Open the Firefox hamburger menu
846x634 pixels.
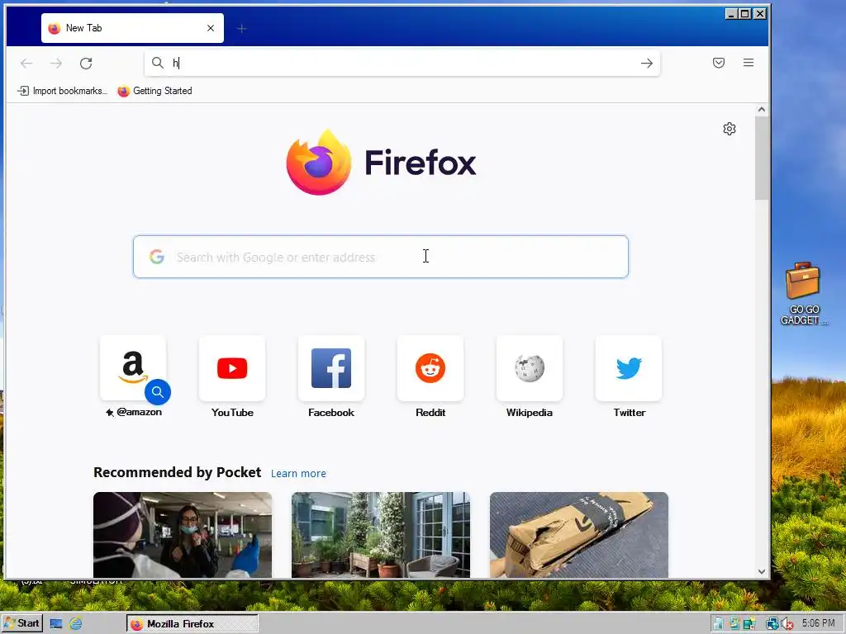[749, 63]
